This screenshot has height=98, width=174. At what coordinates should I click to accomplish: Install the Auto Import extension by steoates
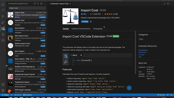tap(43, 33)
